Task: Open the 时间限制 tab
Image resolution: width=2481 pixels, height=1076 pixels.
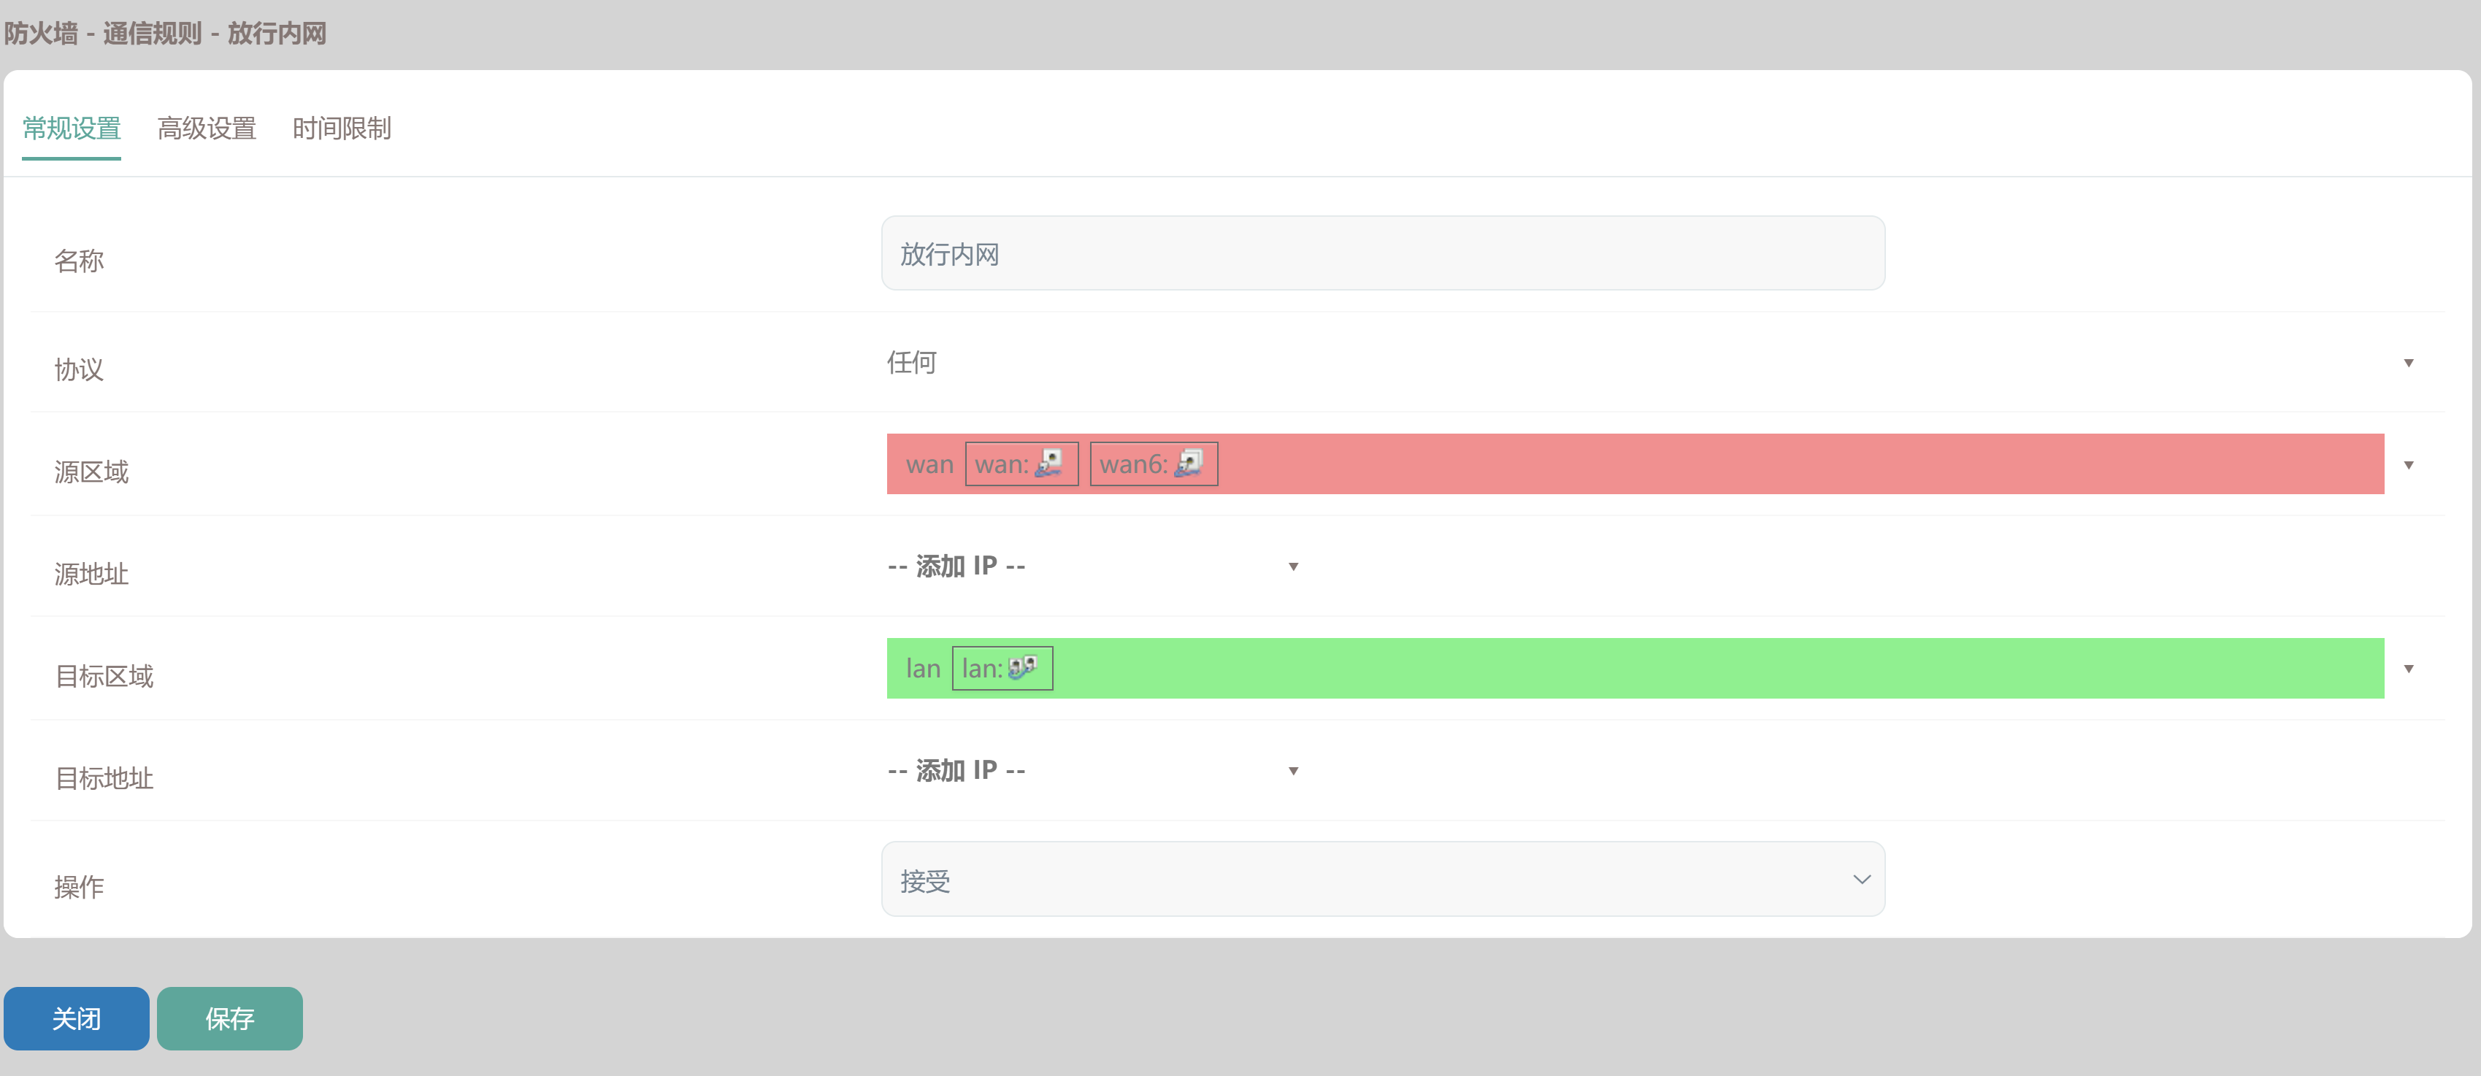Action: coord(341,128)
